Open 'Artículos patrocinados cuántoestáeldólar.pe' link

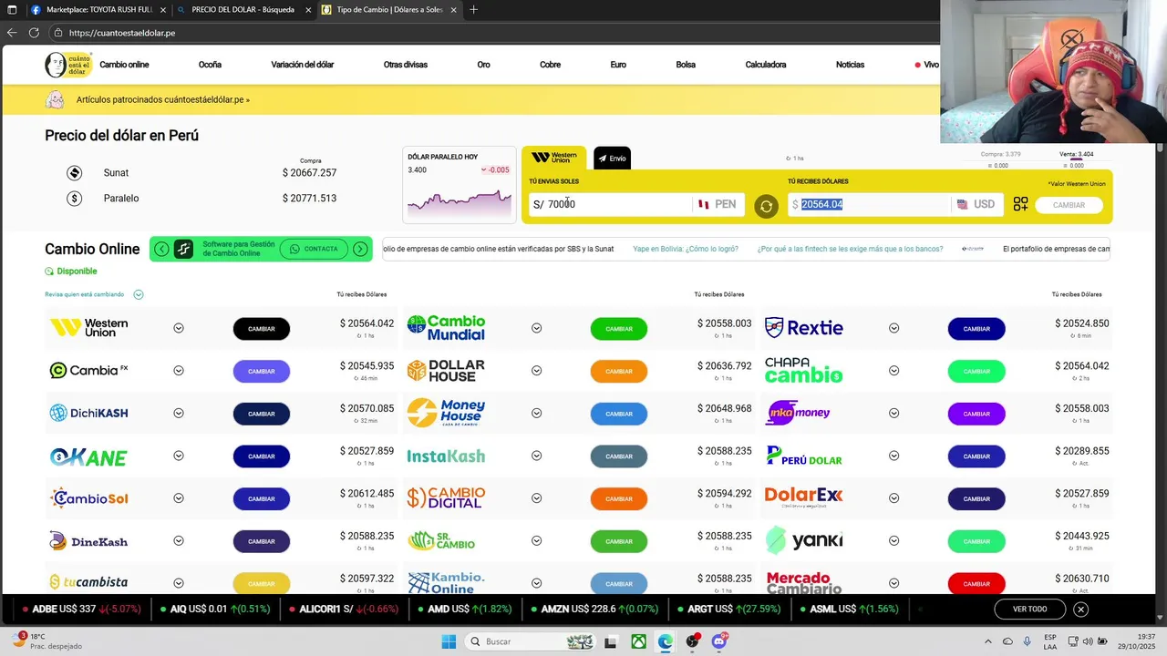click(162, 99)
